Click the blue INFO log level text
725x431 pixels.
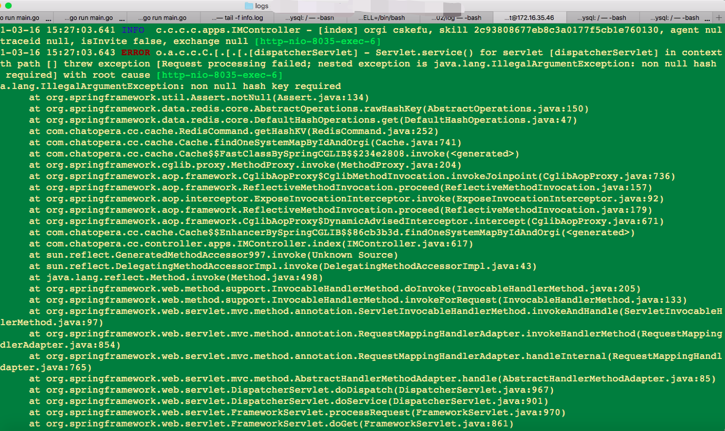coord(133,30)
